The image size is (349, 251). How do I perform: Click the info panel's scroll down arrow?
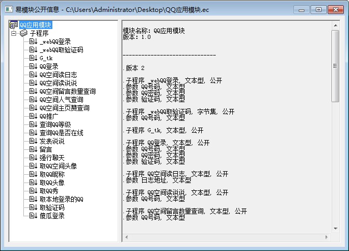336,229
